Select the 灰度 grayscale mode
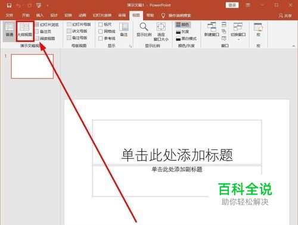This screenshot has width=298, height=225. (x=183, y=32)
